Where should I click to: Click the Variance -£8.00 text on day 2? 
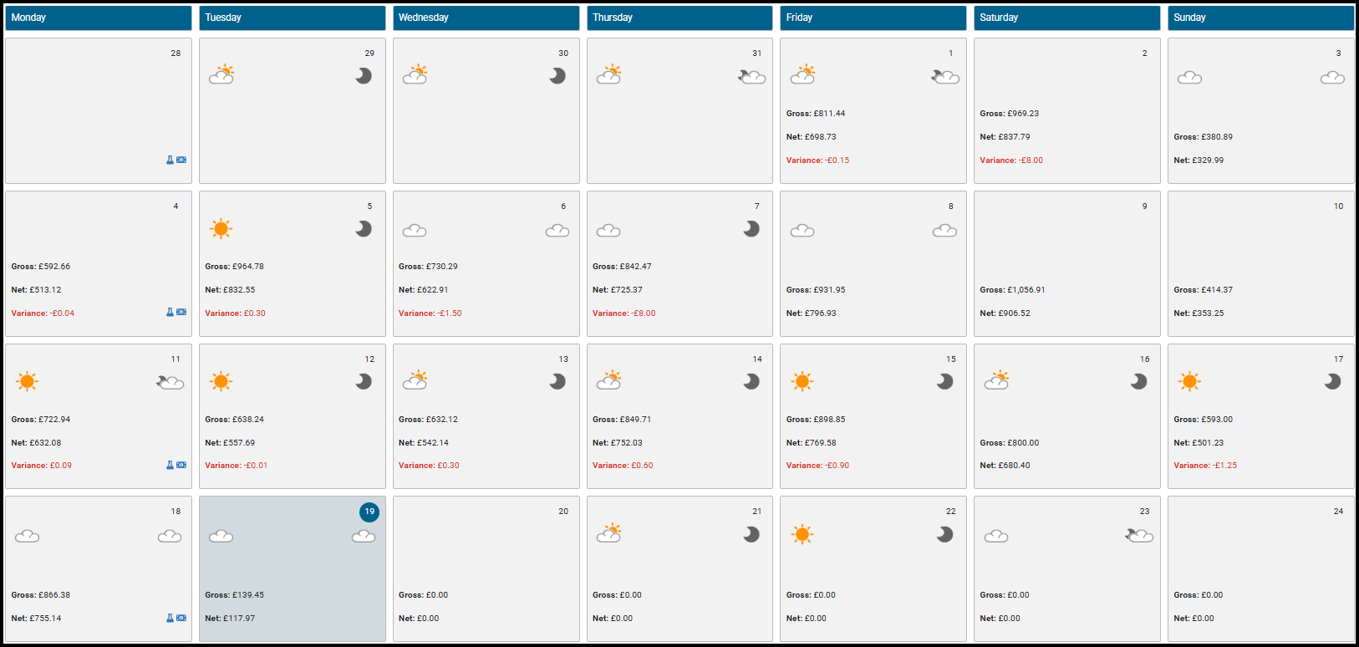[1011, 160]
